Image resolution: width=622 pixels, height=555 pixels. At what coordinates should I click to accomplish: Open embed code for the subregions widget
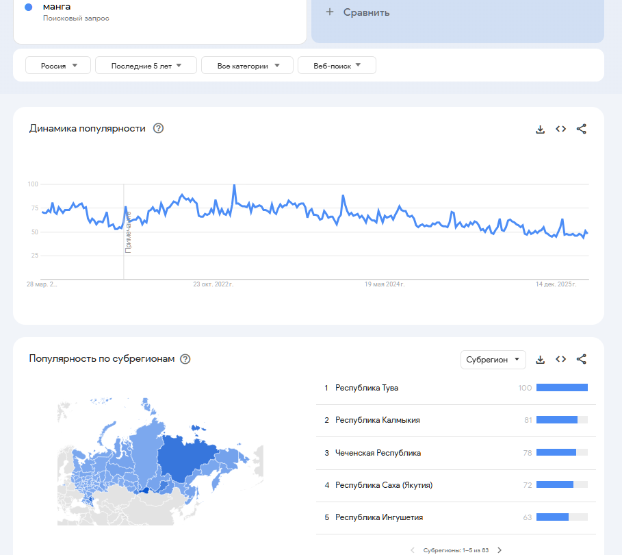pyautogui.click(x=560, y=359)
